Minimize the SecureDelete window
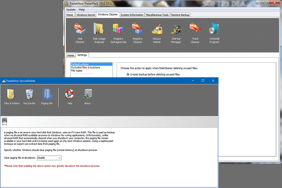282x188 pixels. pyautogui.click(x=193, y=80)
